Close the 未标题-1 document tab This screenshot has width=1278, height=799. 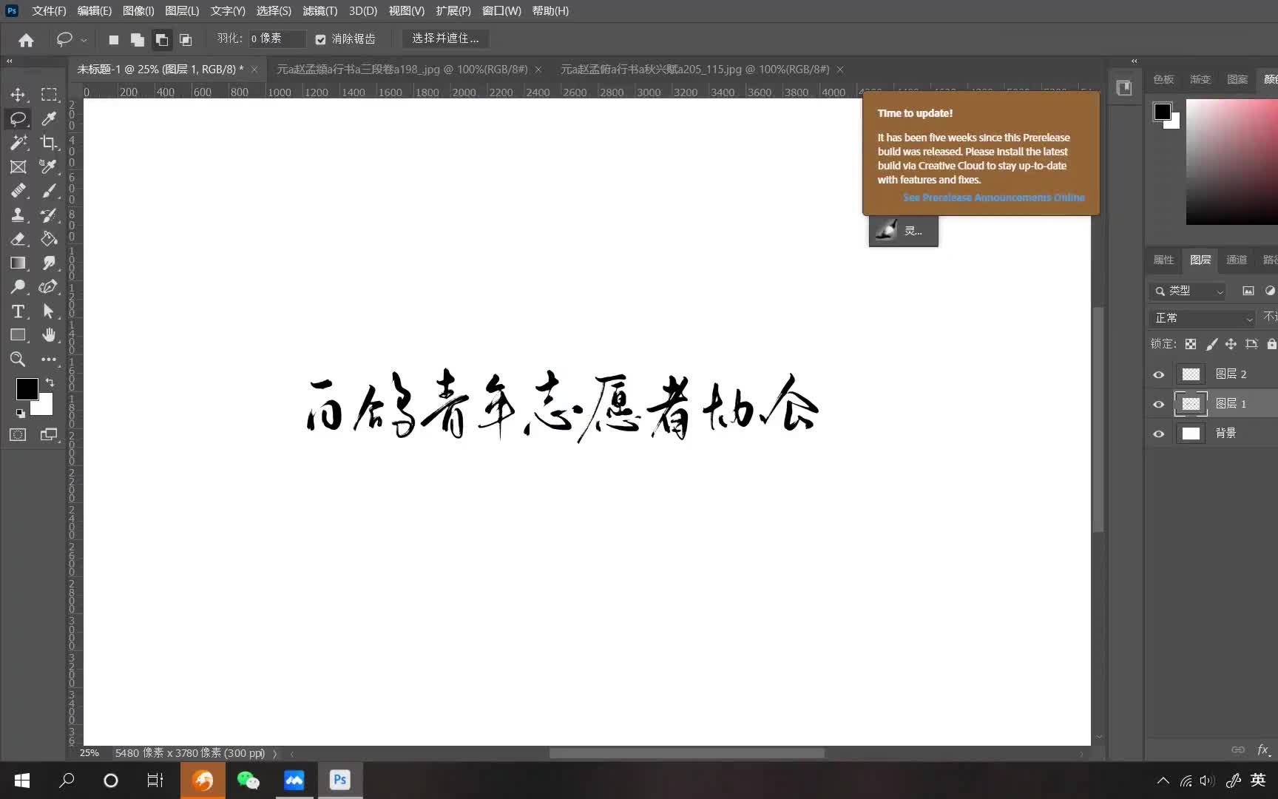[x=254, y=70]
